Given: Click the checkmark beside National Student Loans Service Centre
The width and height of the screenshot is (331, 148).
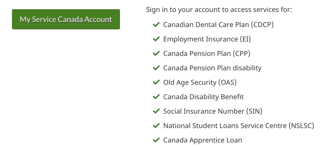Looking at the screenshot, I should (156, 126).
